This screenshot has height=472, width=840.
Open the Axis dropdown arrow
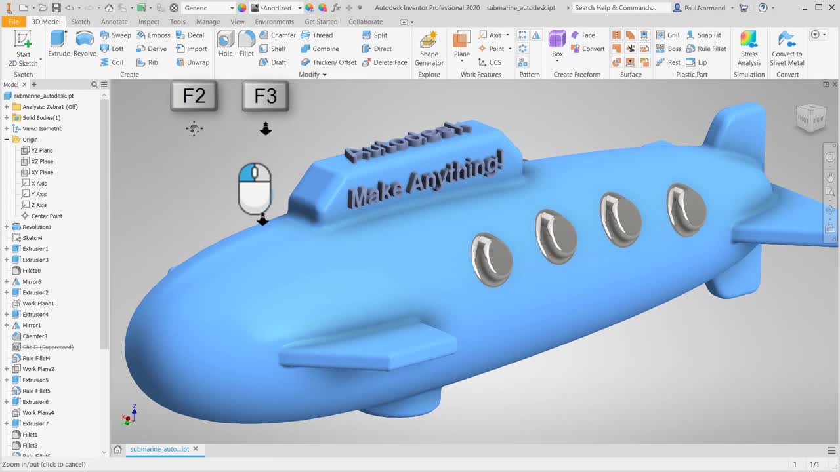(x=507, y=35)
